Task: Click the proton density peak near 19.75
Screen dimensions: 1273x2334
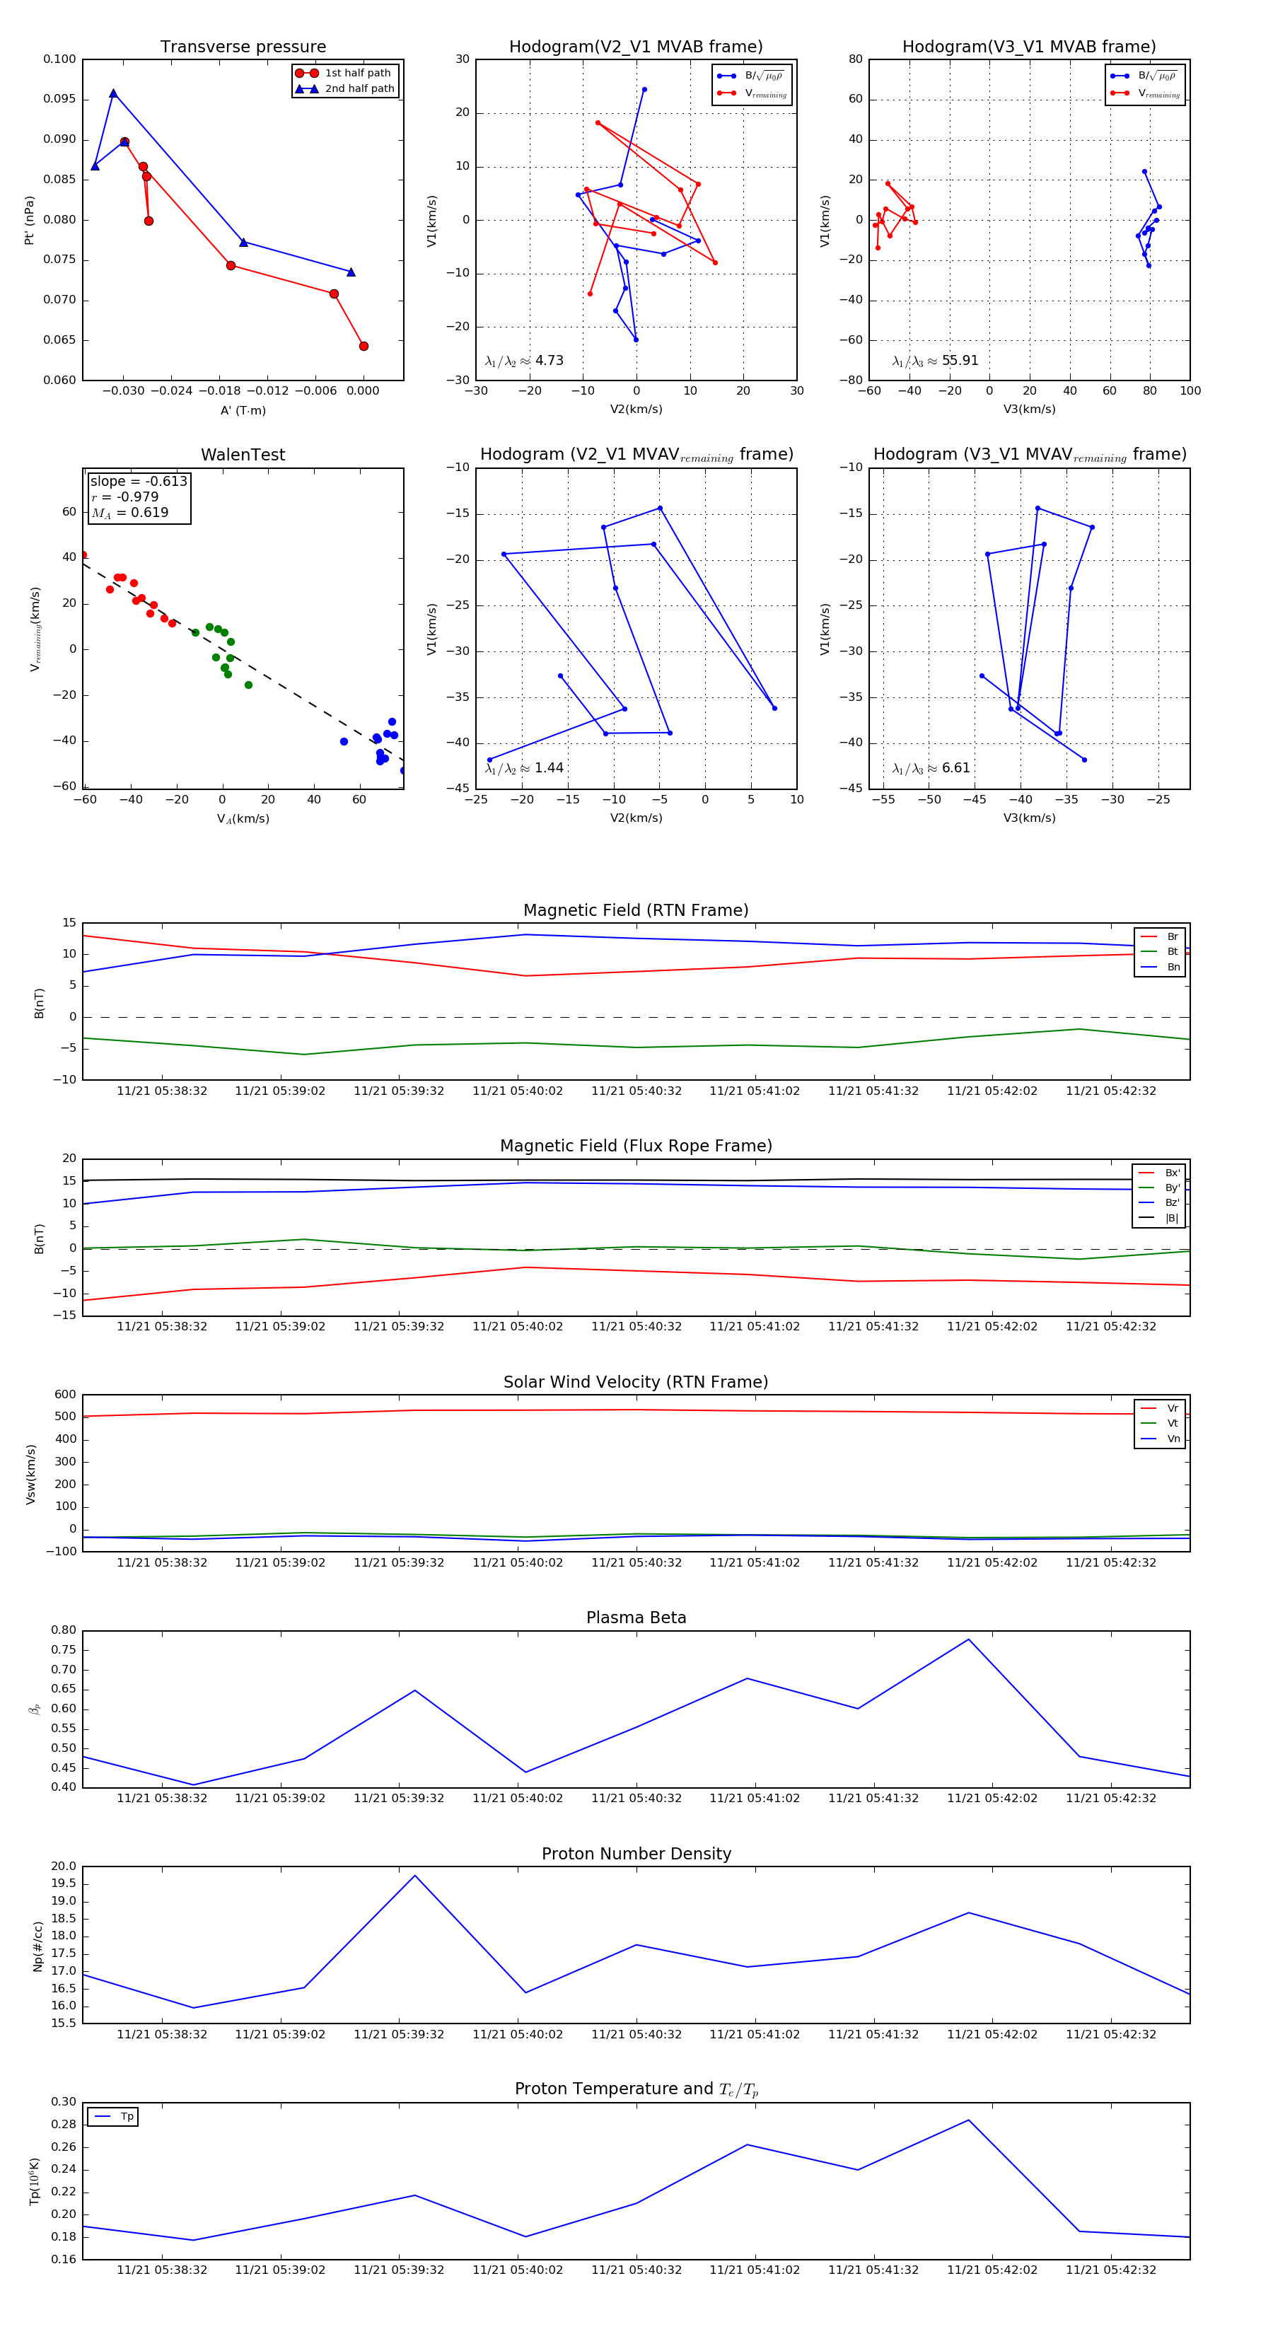Action: click(415, 1876)
